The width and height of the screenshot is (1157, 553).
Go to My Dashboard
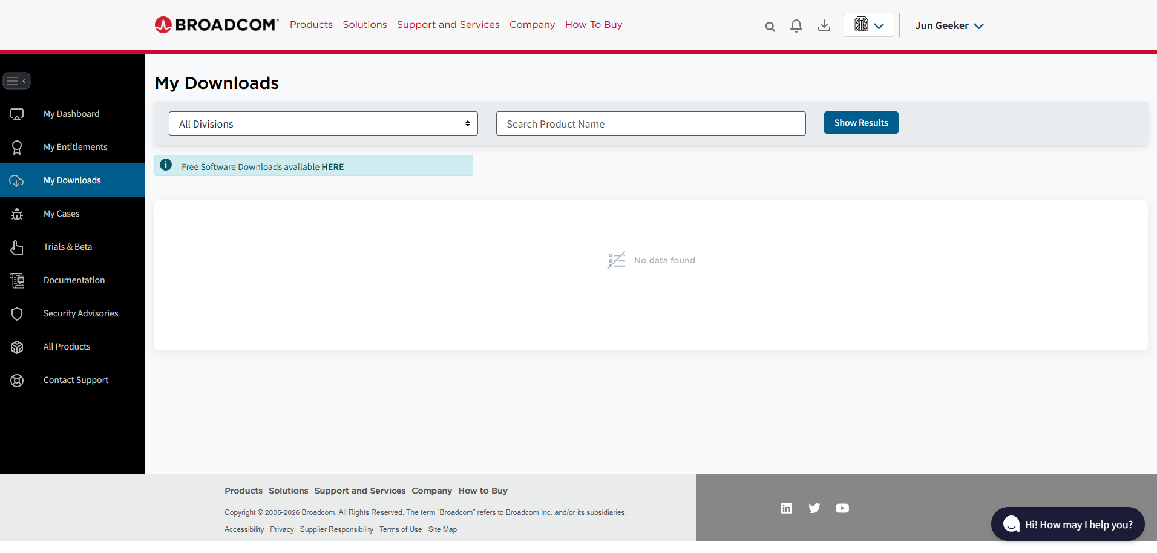click(x=71, y=114)
